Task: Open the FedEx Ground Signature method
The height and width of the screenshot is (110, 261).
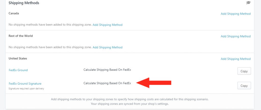Action: coord(25,84)
